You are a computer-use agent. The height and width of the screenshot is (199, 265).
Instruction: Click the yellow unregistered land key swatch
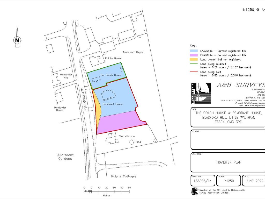coord(194,60)
